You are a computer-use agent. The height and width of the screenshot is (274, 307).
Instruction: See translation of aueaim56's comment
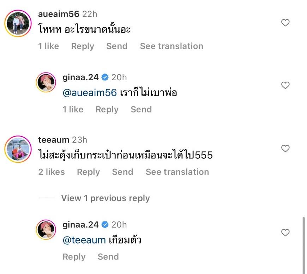(171, 46)
